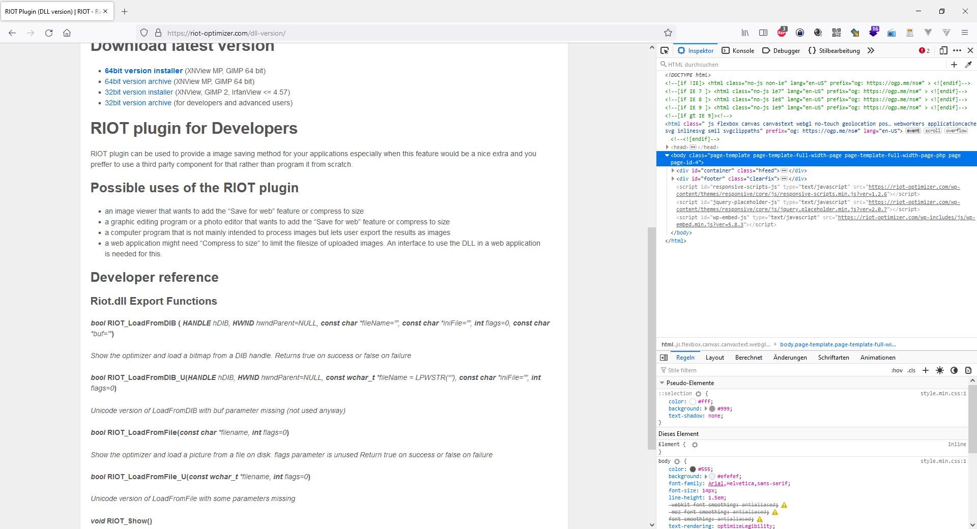Open the Firefox application hamburger menu
Viewport: 977px width, 529px height.
pyautogui.click(x=965, y=33)
